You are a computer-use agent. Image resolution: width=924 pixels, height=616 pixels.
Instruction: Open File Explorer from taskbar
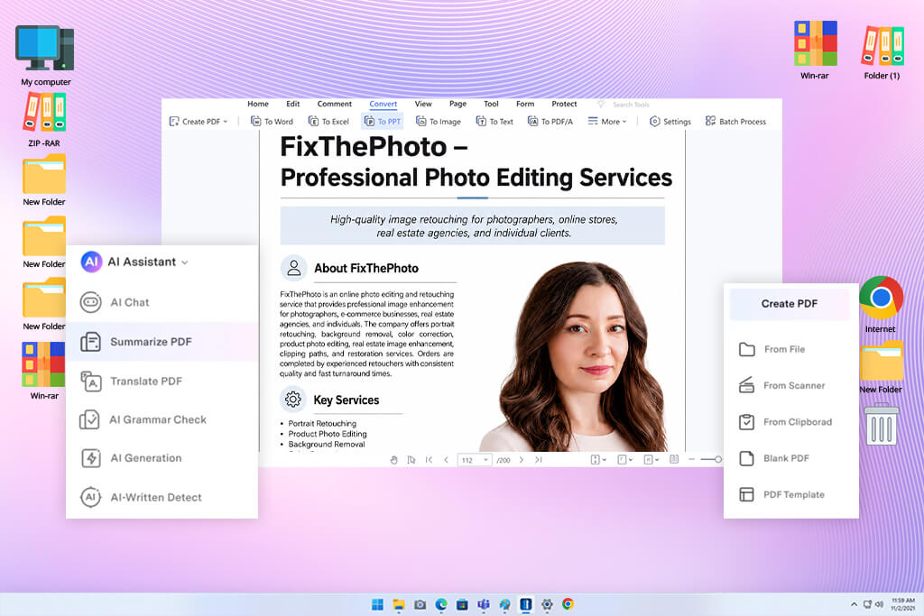(x=399, y=604)
